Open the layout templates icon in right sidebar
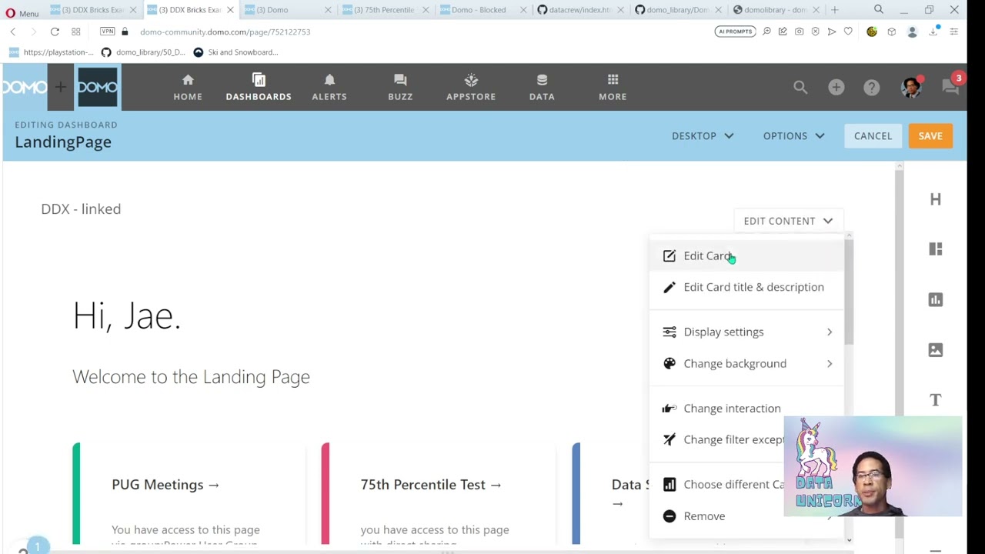The width and height of the screenshot is (985, 554). 936,249
